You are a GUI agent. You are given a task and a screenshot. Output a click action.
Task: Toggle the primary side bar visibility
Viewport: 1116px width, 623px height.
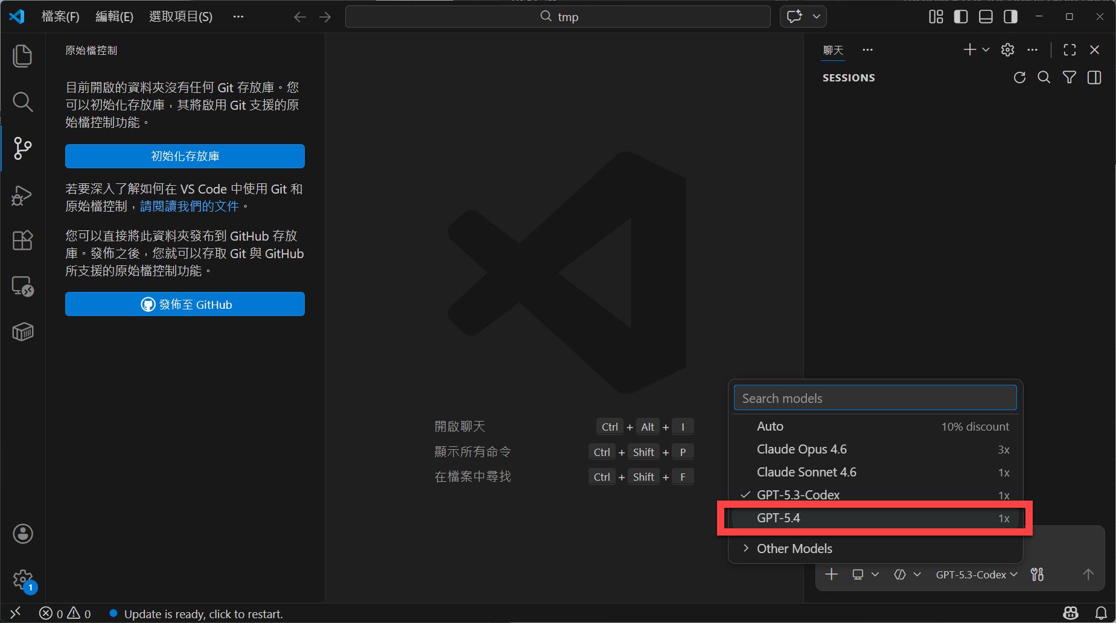point(961,17)
